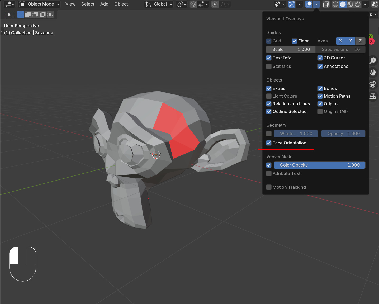Uncheck the Floor guide checkbox
Screen dimensions: 379x304
(x=294, y=41)
